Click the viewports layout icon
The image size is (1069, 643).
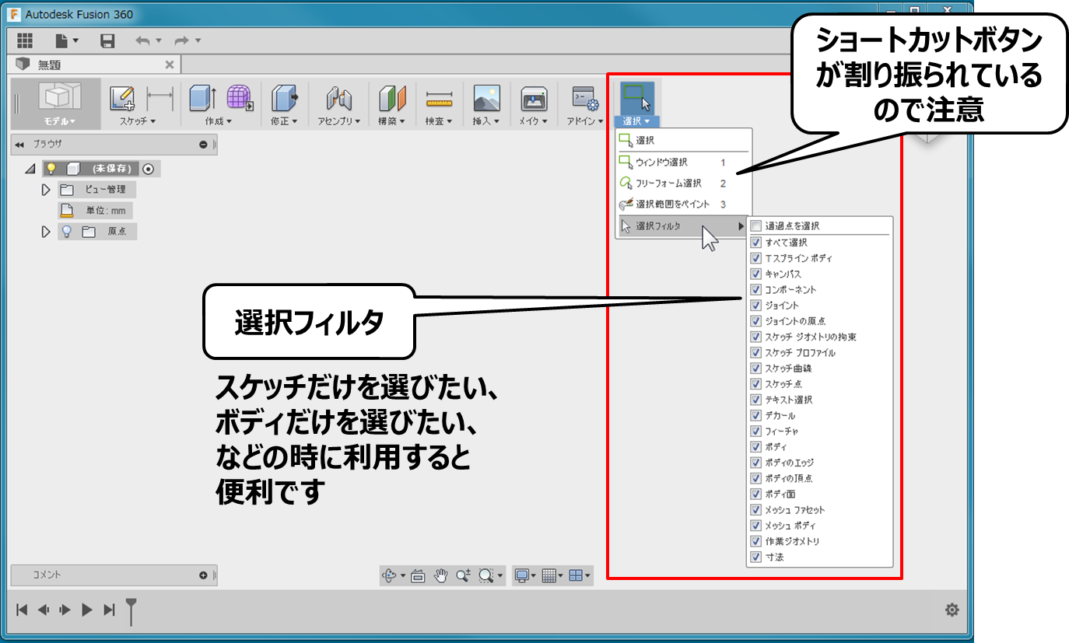[576, 575]
